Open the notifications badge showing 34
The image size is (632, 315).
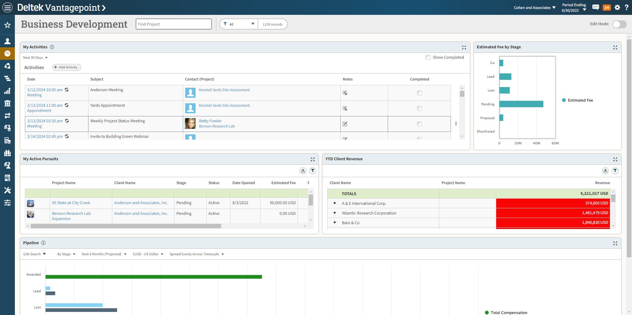tap(606, 8)
